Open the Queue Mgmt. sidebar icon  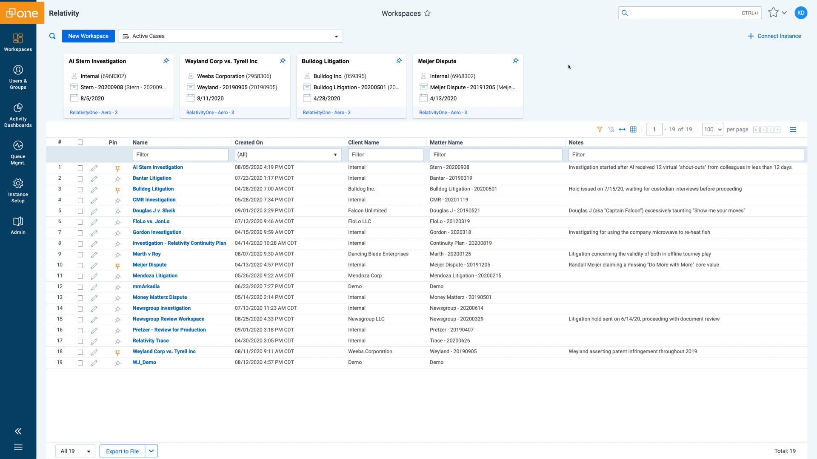click(18, 152)
